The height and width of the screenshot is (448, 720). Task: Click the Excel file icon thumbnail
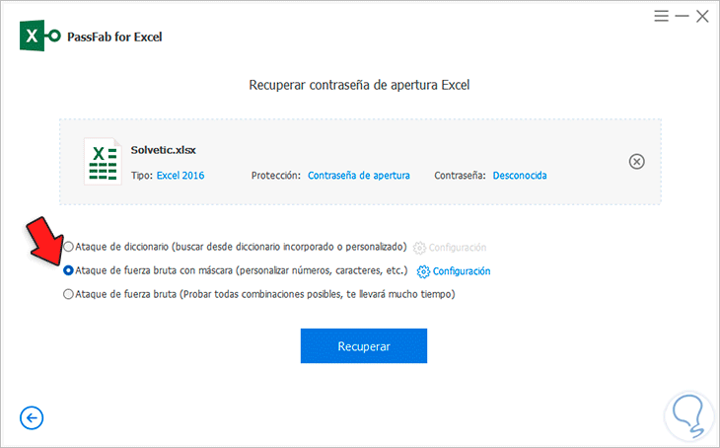pos(103,162)
